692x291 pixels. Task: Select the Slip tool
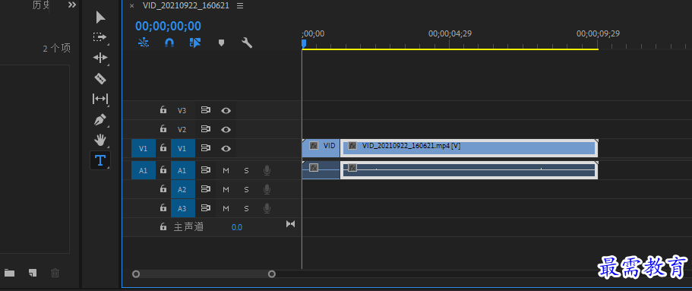[x=100, y=99]
